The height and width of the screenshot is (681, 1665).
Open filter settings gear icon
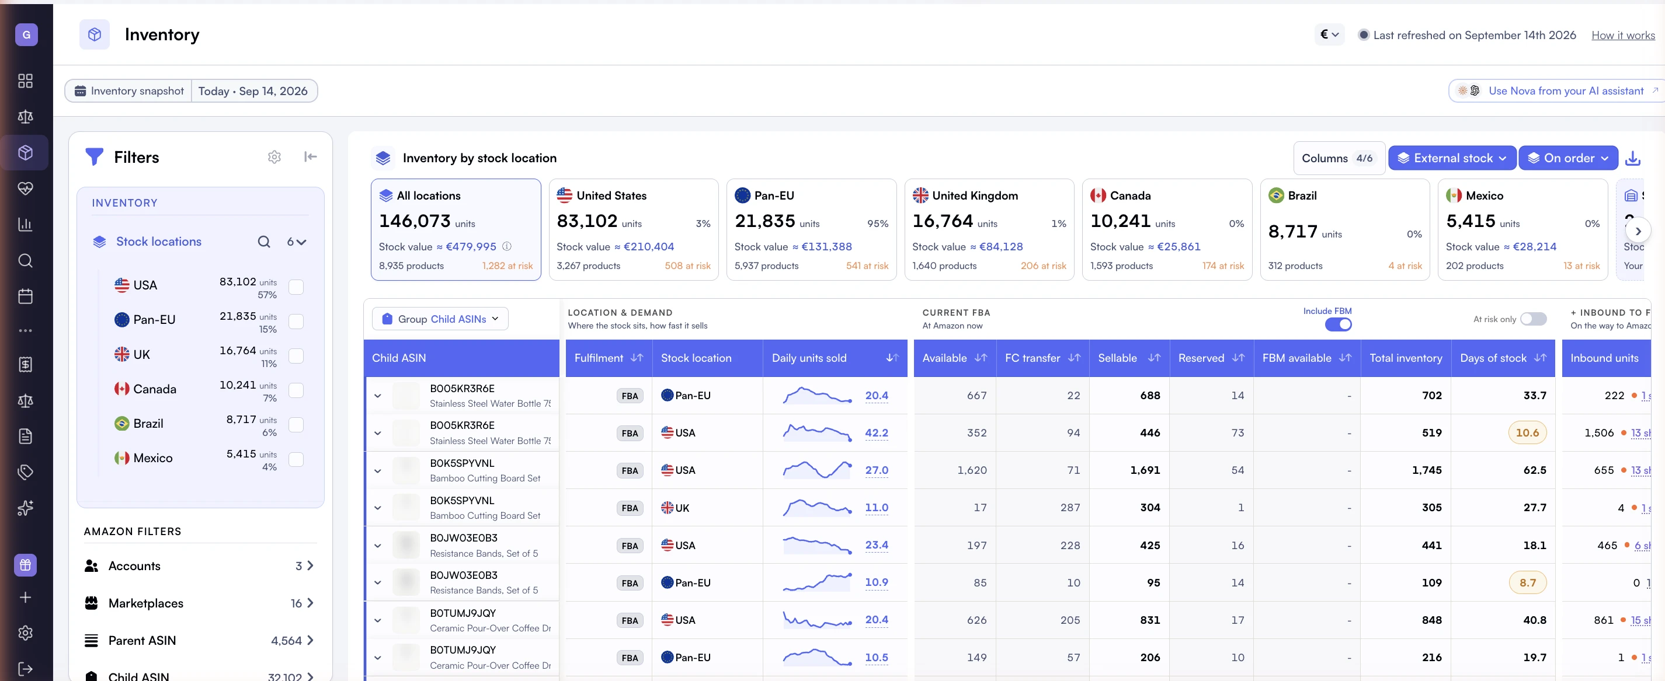[x=274, y=157]
